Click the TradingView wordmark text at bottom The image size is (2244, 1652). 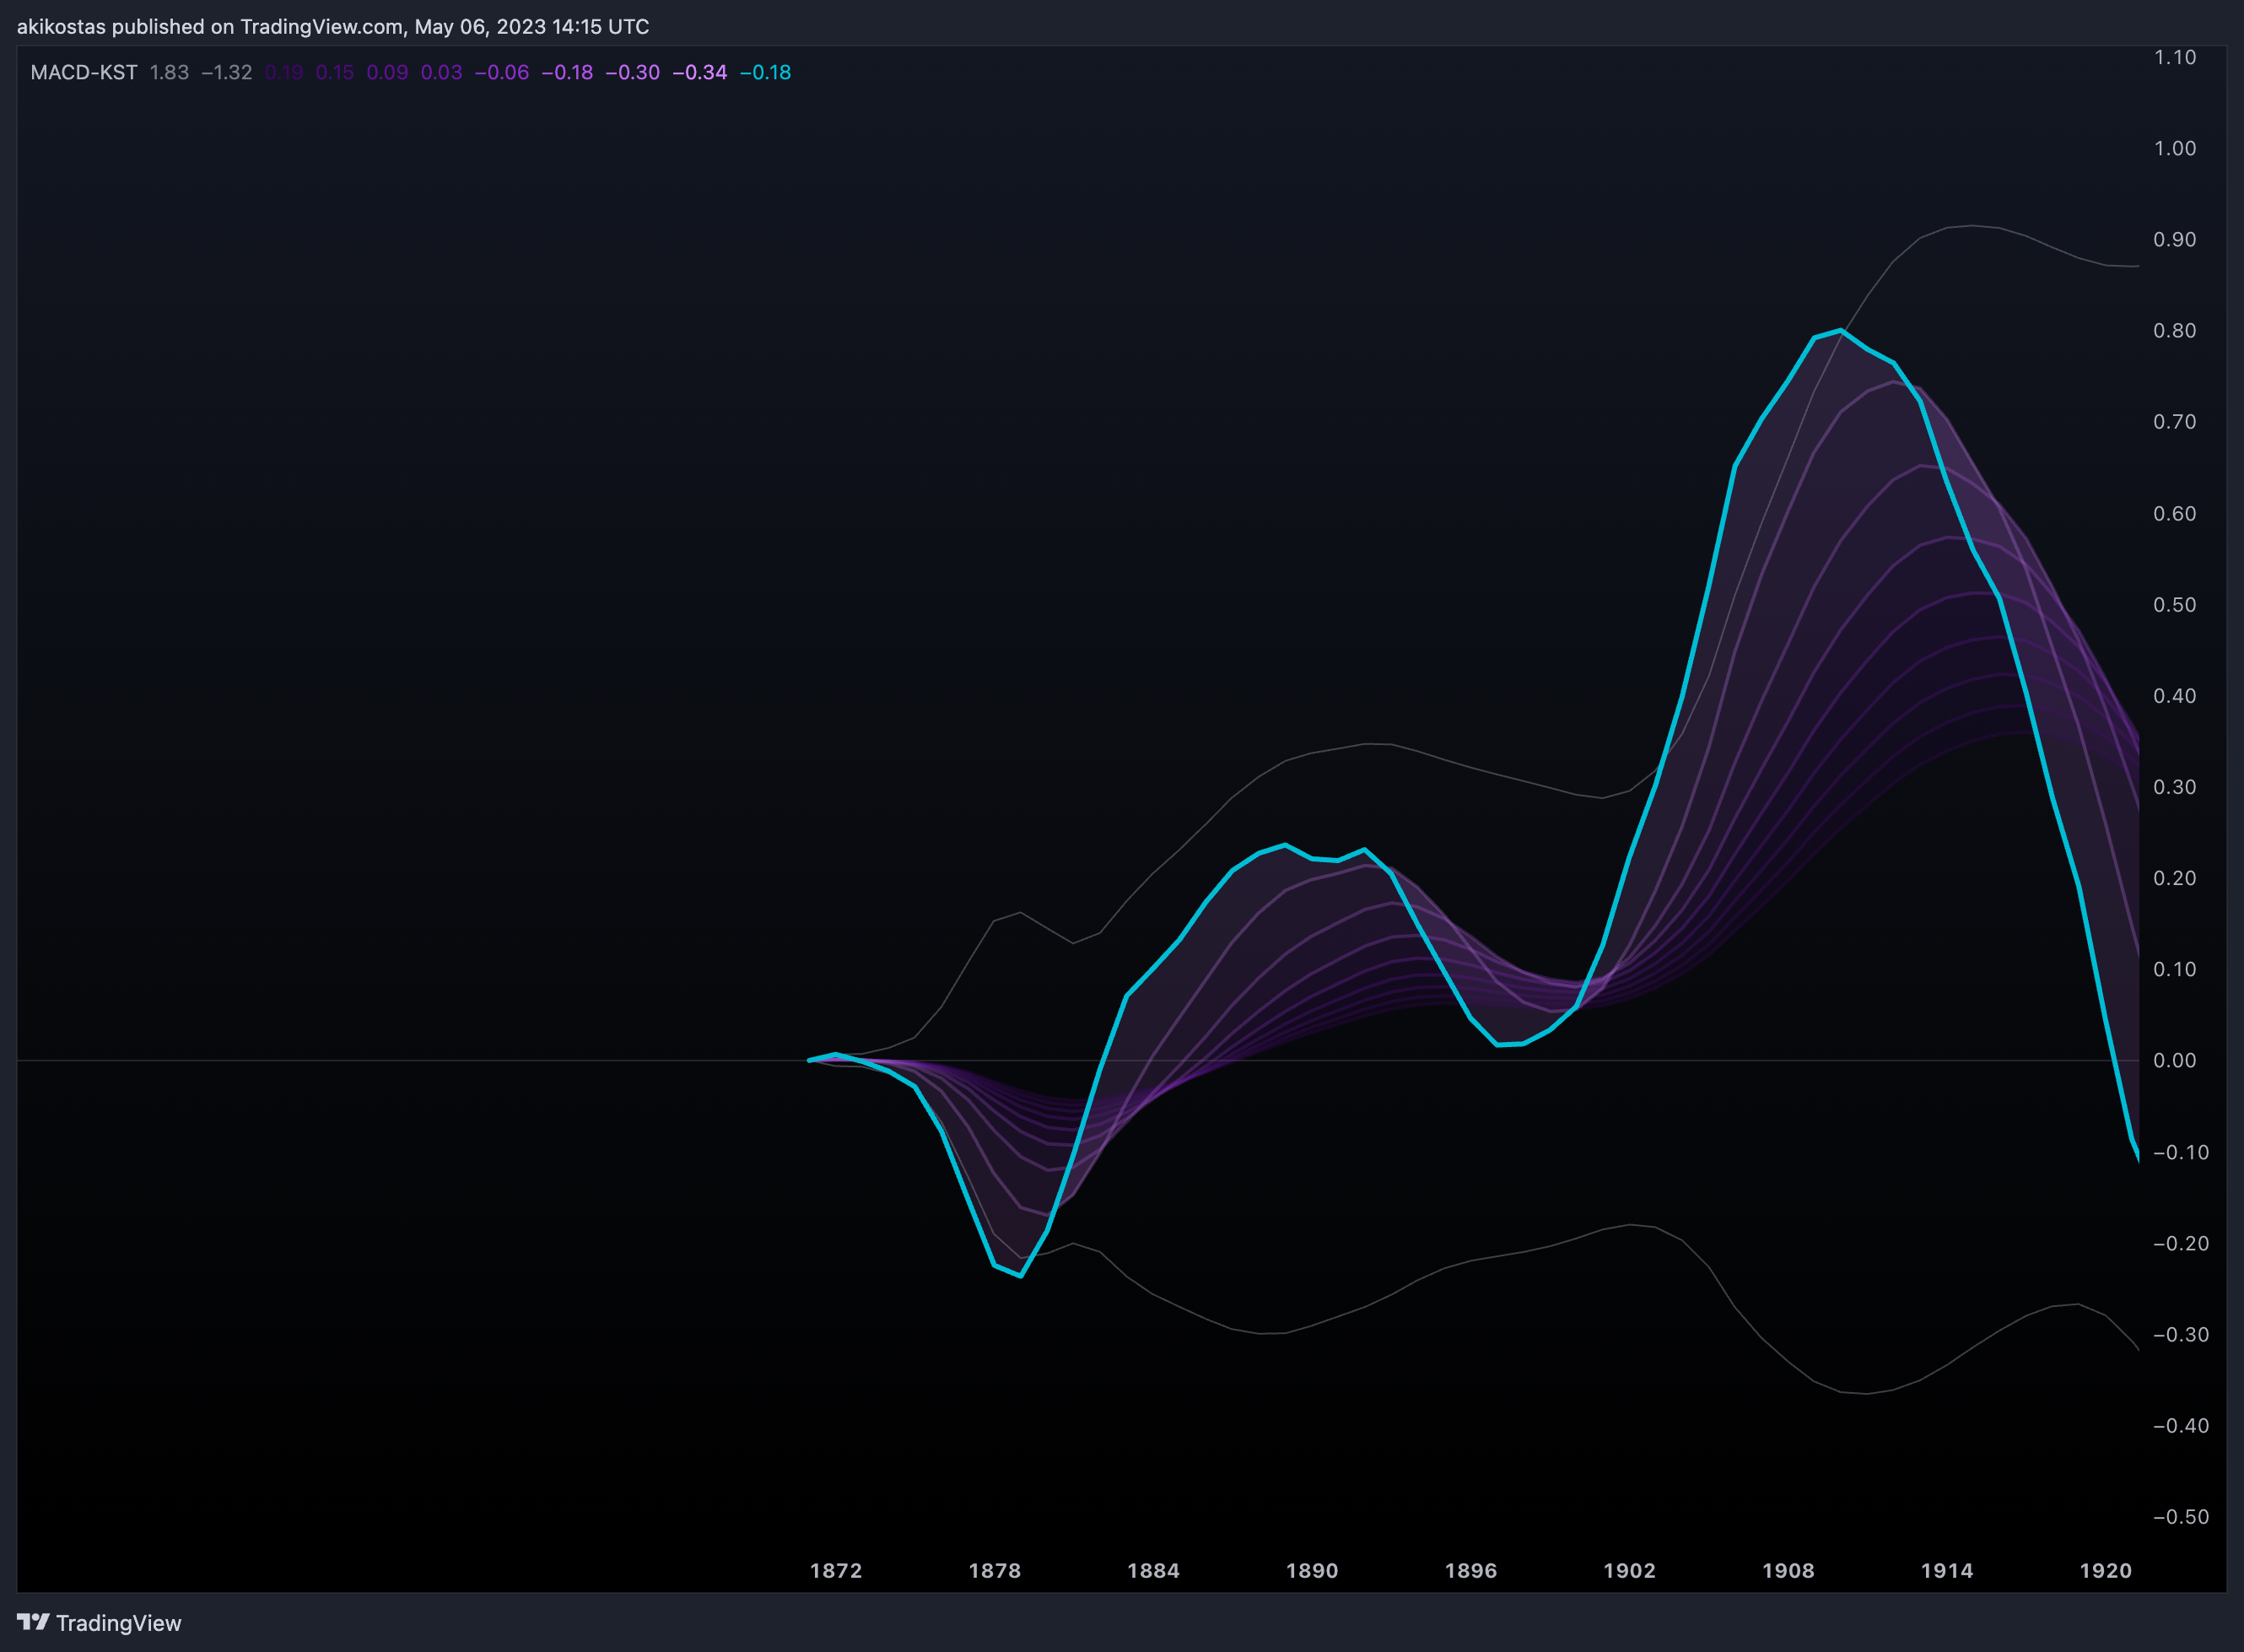tap(119, 1623)
